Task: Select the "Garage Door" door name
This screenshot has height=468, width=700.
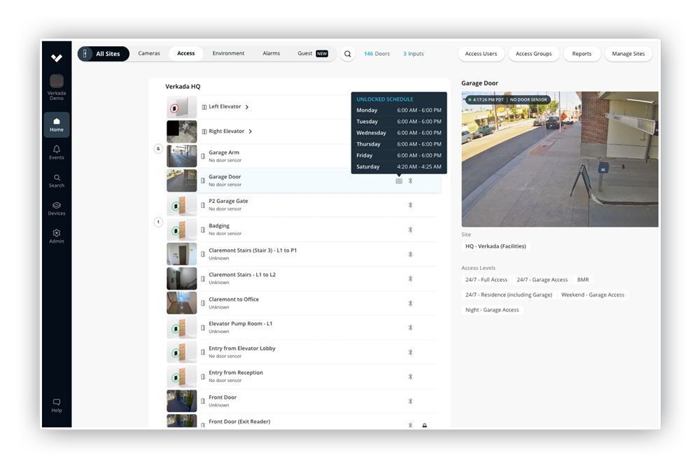Action: [x=225, y=177]
